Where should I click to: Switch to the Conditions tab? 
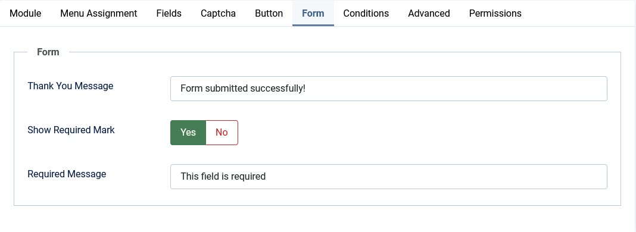pyautogui.click(x=366, y=13)
